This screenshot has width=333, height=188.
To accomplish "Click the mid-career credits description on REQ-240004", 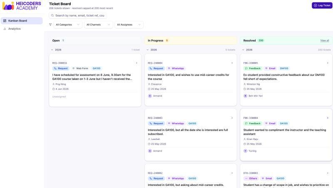I will click(x=189, y=77).
